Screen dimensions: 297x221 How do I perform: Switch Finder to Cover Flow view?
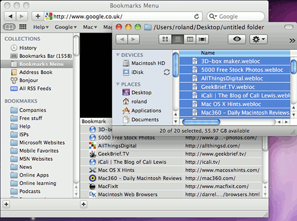[202, 39]
